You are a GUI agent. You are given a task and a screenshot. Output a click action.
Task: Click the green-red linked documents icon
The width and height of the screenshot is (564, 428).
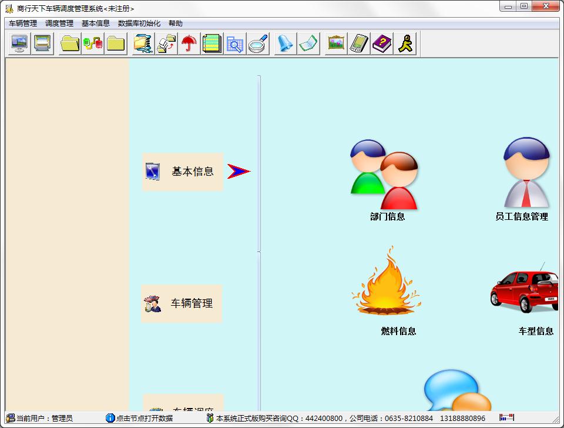[x=93, y=44]
